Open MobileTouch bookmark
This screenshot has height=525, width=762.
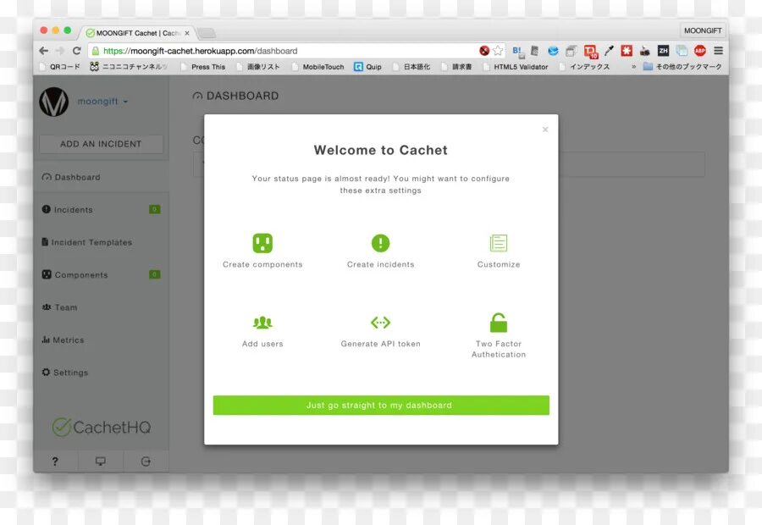[x=317, y=67]
